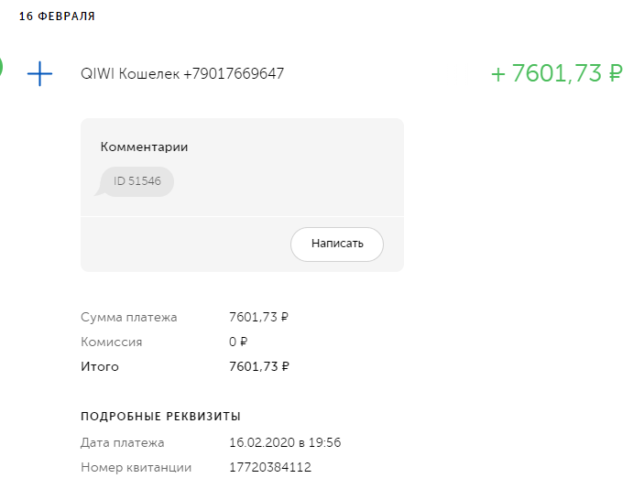Click the Сумма платежа label
Viewport: 644px width, 478px height.
point(129,317)
